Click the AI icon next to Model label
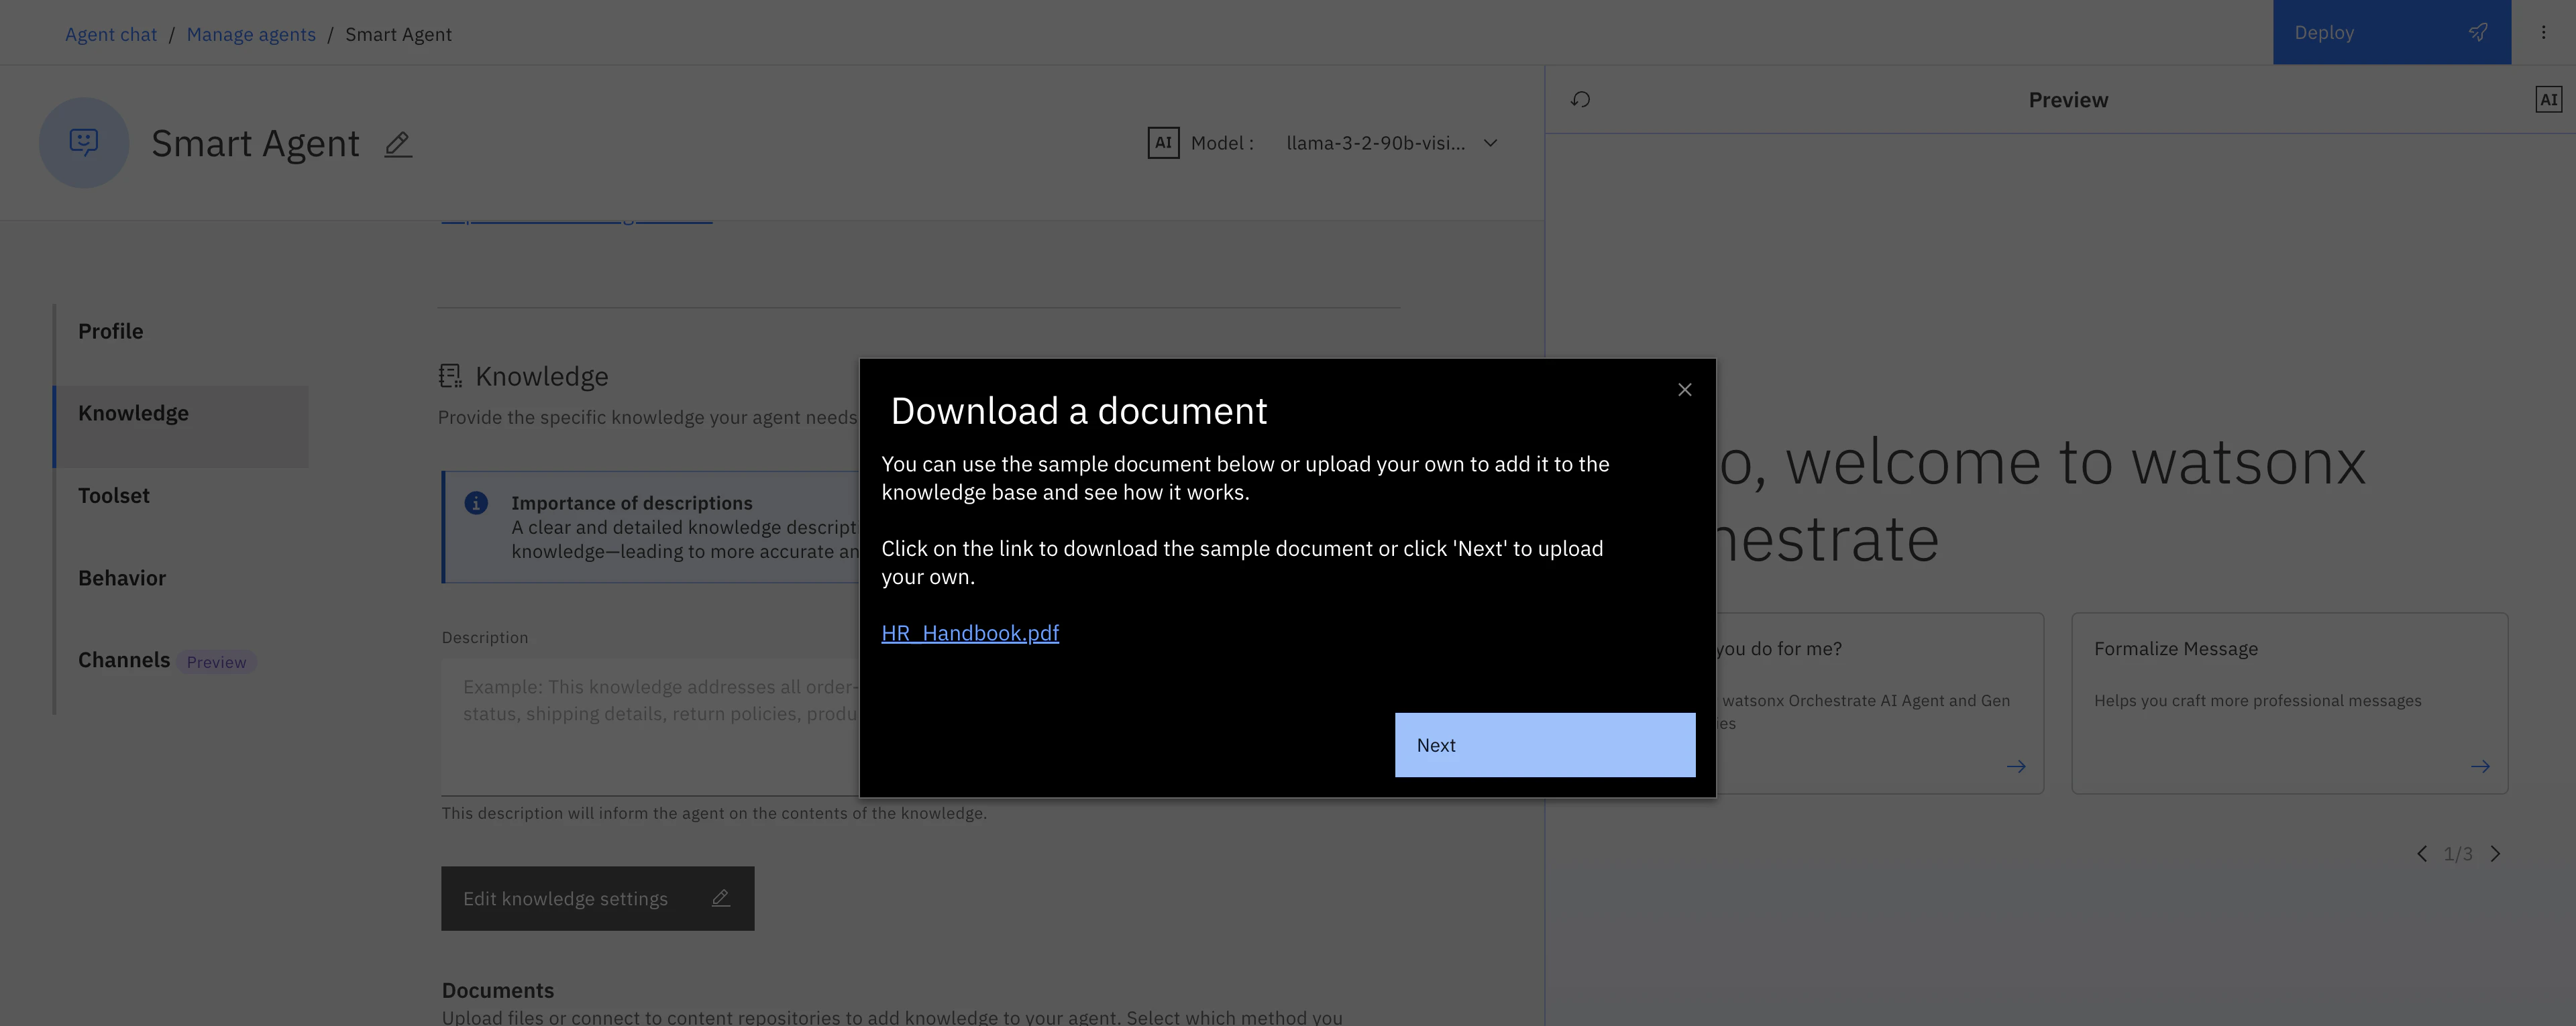The width and height of the screenshot is (2576, 1026). [1163, 143]
